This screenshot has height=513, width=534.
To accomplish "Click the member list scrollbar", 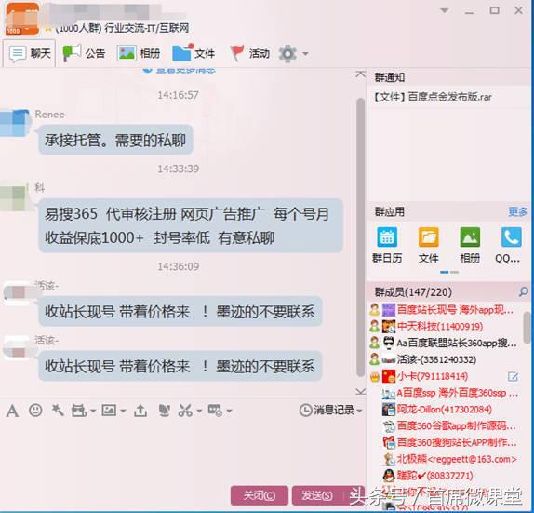I will [x=527, y=328].
